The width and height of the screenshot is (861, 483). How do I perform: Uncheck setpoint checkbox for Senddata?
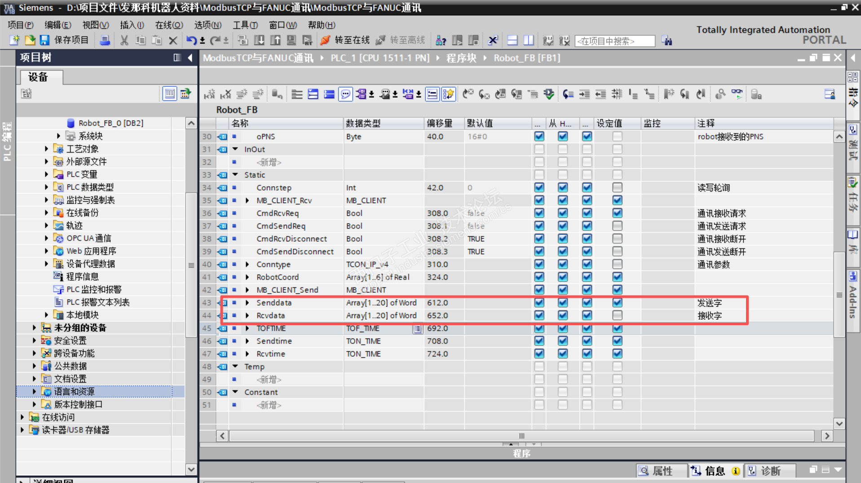click(618, 303)
